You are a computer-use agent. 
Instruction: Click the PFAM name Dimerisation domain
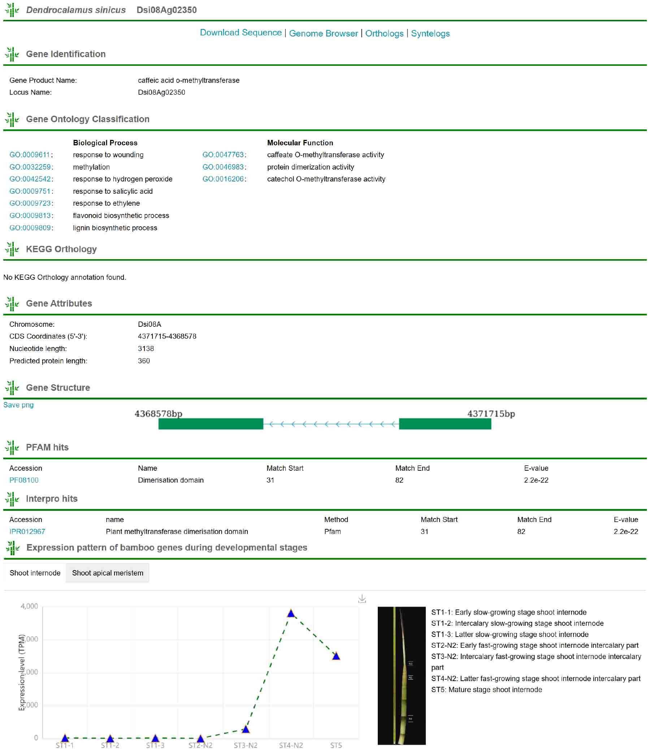[170, 480]
